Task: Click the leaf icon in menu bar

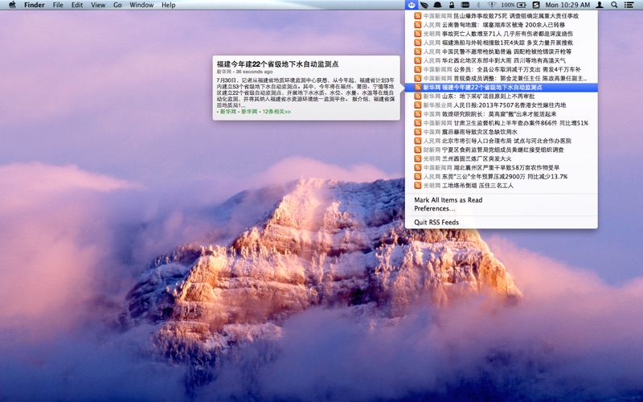Action: tap(424, 5)
